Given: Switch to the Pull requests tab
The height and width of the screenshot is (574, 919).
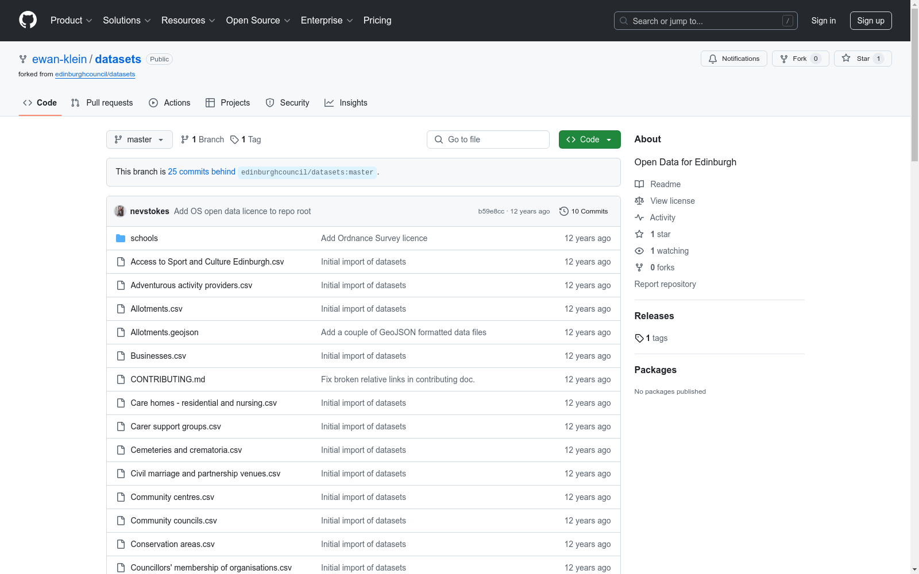Looking at the screenshot, I should (102, 103).
